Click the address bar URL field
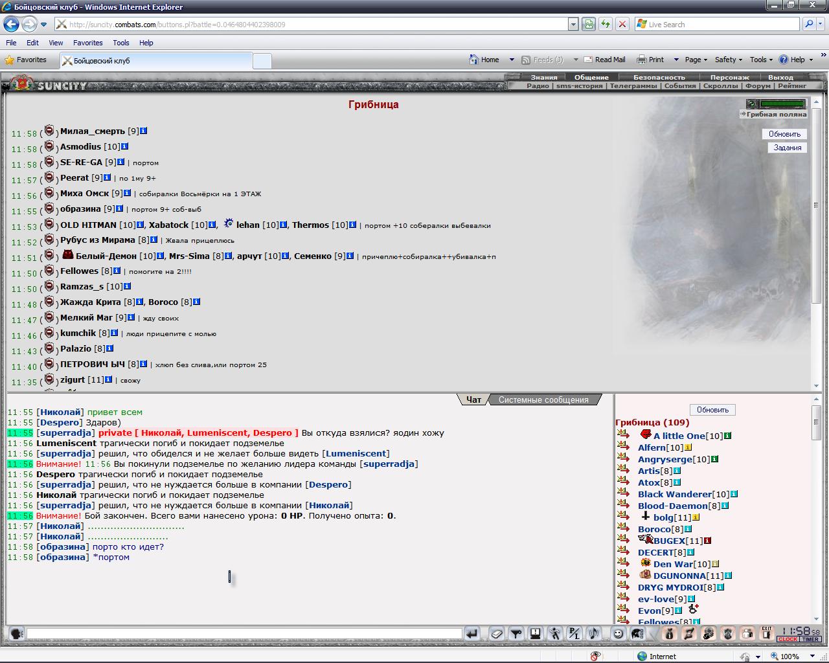Image resolution: width=829 pixels, height=663 pixels. coord(311,24)
